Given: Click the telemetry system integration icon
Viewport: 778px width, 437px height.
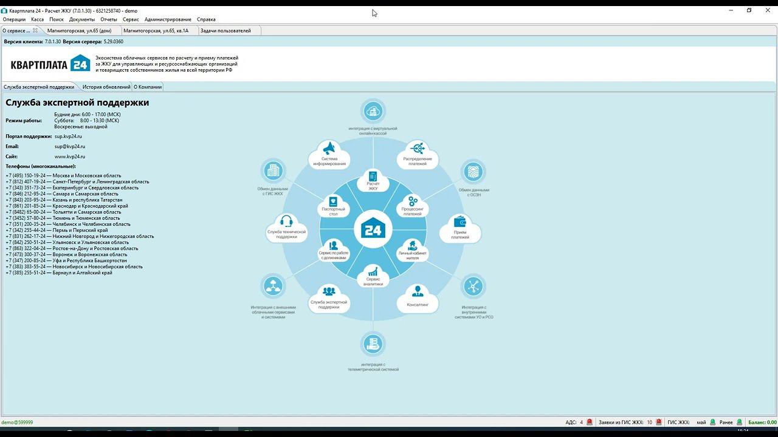Looking at the screenshot, I should [372, 344].
